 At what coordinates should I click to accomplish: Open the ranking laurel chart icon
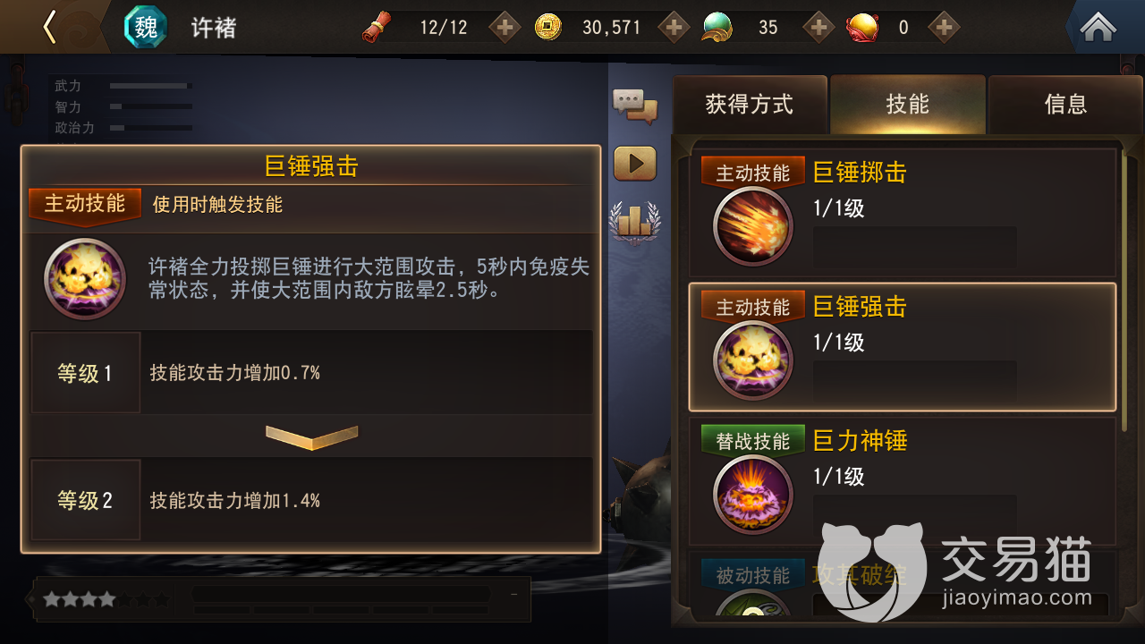pyautogui.click(x=634, y=221)
